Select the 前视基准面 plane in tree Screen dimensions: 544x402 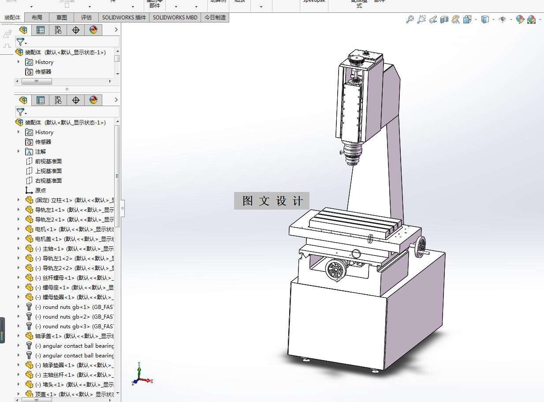coord(48,161)
